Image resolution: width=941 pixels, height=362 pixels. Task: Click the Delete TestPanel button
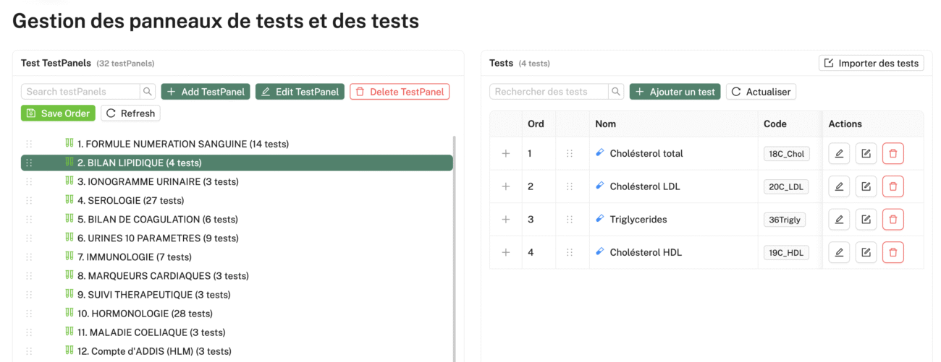pos(400,92)
